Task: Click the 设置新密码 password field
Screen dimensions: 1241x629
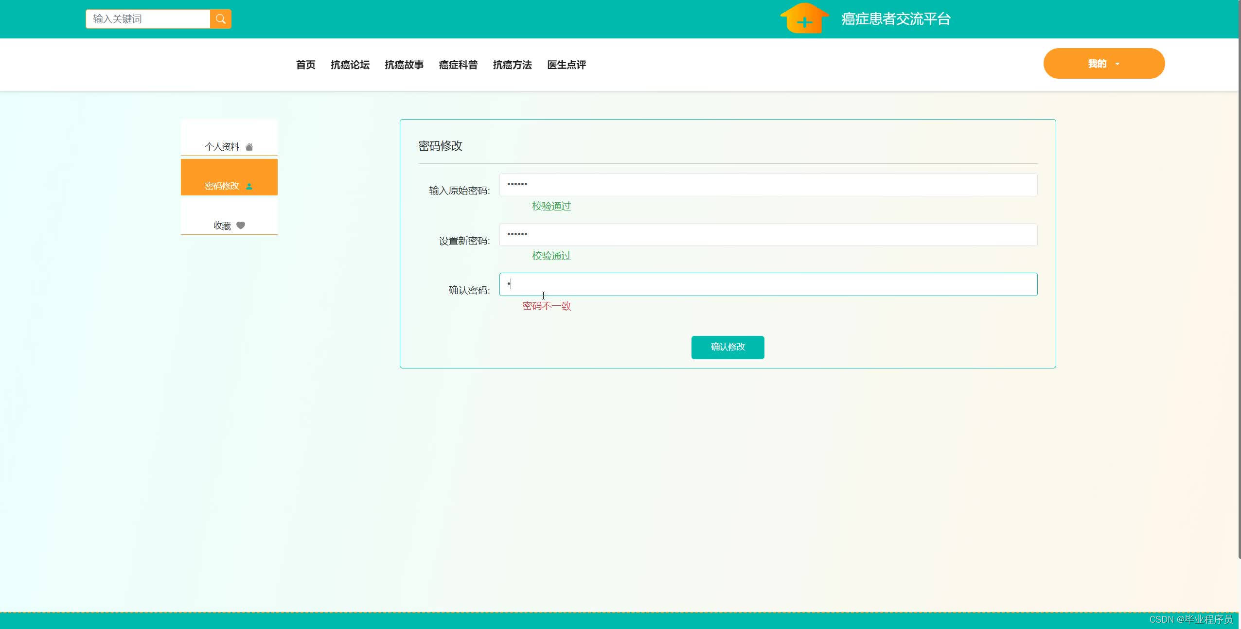Action: [768, 235]
